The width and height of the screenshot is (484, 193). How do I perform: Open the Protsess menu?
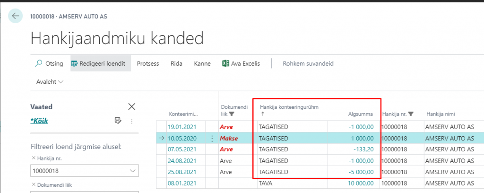[147, 63]
